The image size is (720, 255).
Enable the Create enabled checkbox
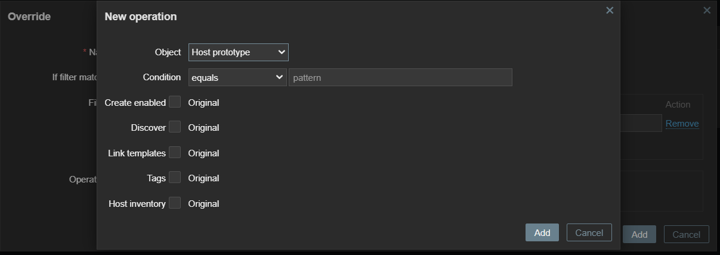click(175, 102)
